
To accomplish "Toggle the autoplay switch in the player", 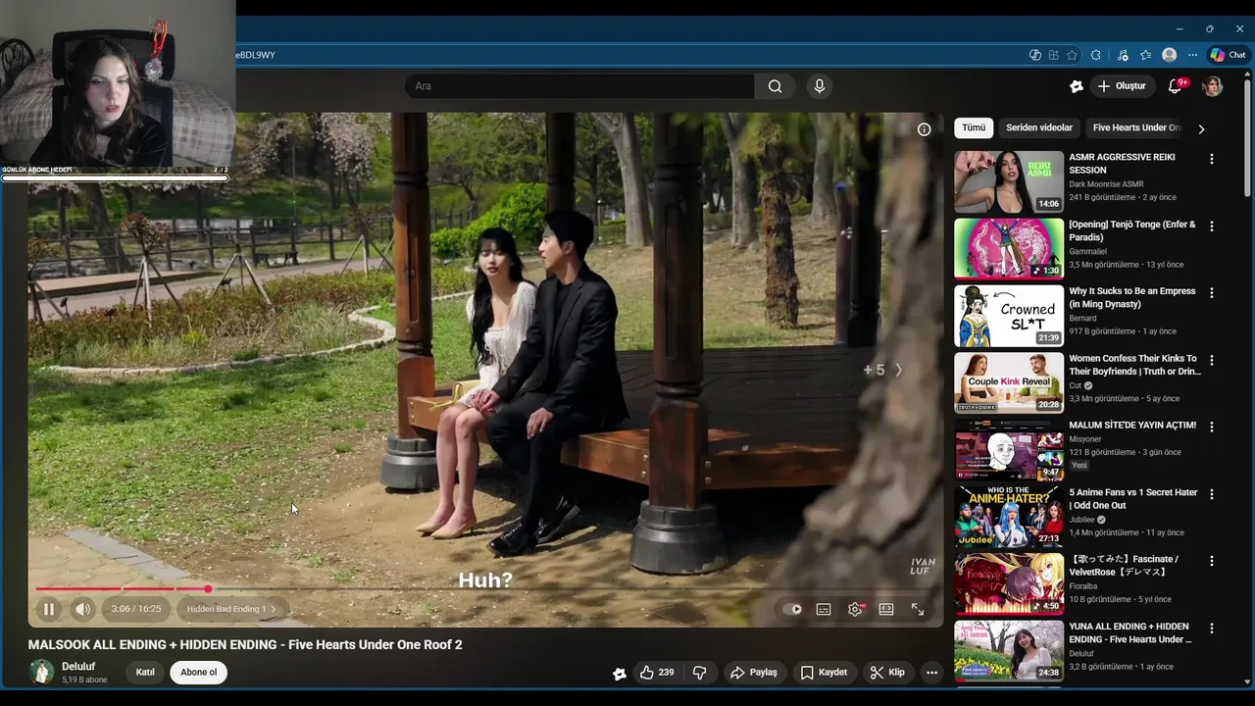I will pos(792,609).
